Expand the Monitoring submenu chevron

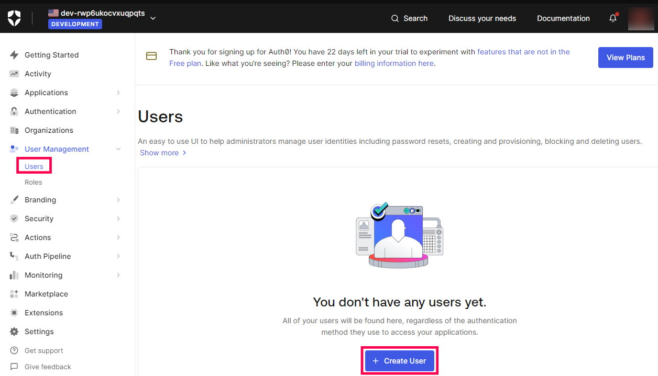click(x=118, y=275)
